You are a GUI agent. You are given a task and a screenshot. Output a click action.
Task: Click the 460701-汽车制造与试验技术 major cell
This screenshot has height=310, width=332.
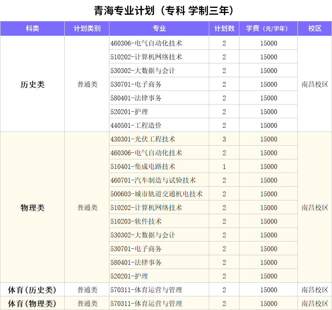(153, 180)
